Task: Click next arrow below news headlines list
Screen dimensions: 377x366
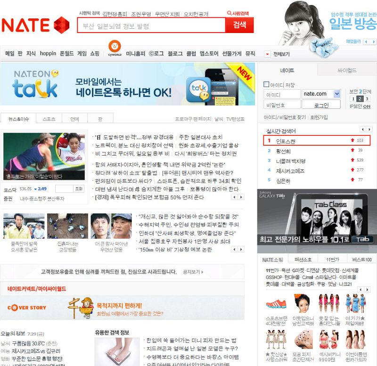Action: pos(241,197)
